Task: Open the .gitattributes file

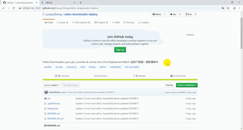Action: pyautogui.click(x=54, y=103)
